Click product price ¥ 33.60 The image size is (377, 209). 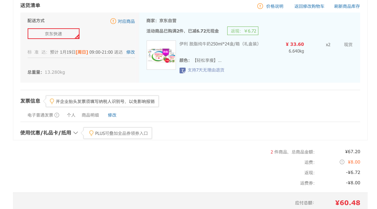pos(295,44)
